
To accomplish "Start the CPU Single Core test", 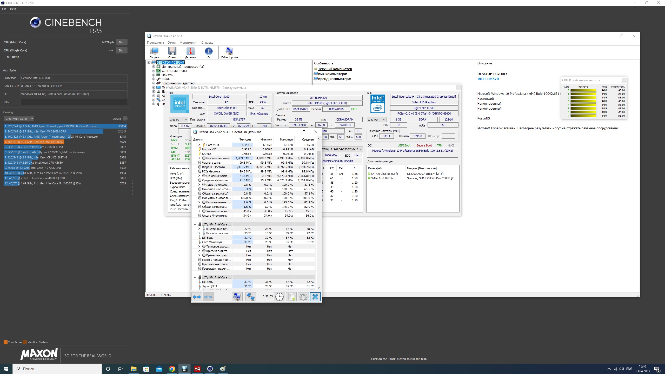I will [x=121, y=50].
